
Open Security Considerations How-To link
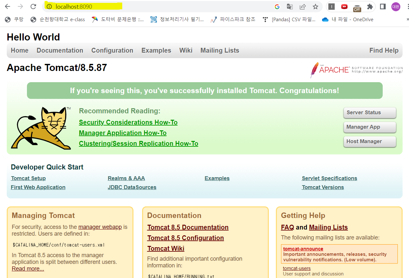click(x=128, y=122)
